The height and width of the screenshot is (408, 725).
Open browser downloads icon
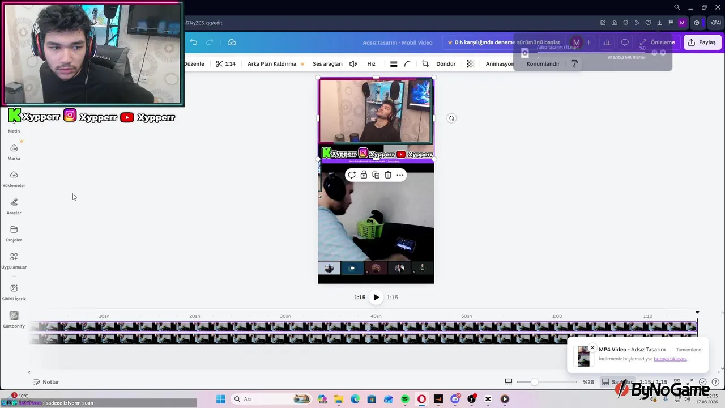pyautogui.click(x=659, y=23)
